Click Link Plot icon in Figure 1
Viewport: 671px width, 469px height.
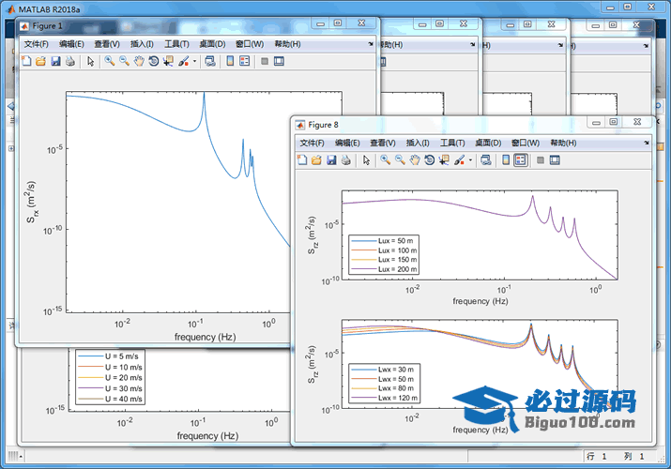point(210,61)
